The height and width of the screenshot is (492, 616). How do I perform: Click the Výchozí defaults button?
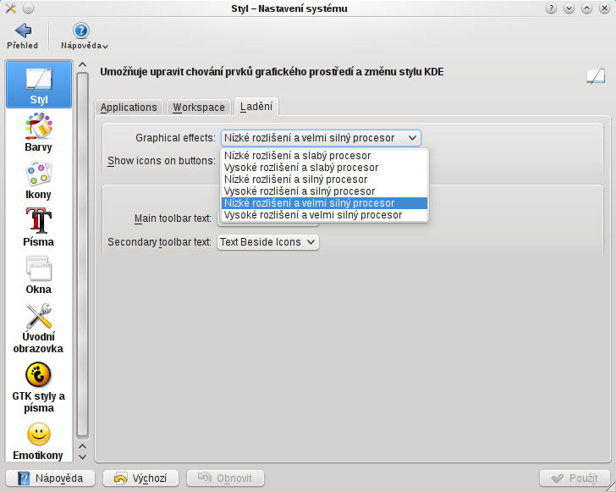point(140,478)
